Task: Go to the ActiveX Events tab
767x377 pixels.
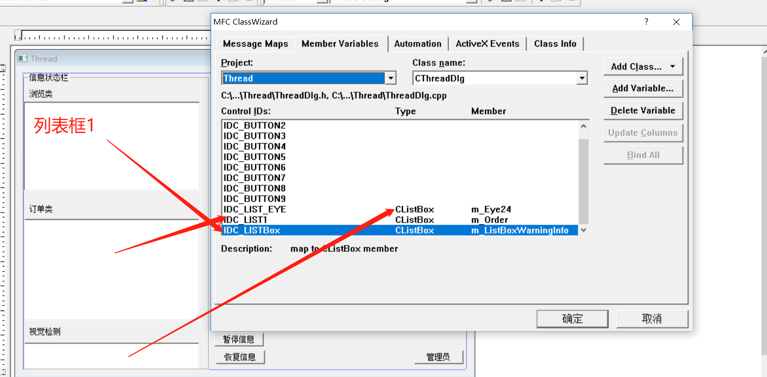Action: pyautogui.click(x=487, y=44)
